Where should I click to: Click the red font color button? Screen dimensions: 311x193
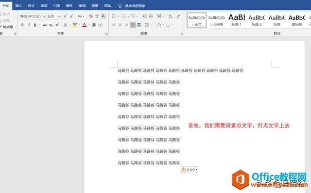point(85,25)
